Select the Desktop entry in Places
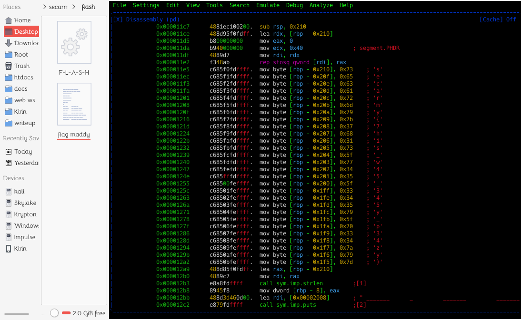The height and width of the screenshot is (320, 521). click(x=21, y=31)
